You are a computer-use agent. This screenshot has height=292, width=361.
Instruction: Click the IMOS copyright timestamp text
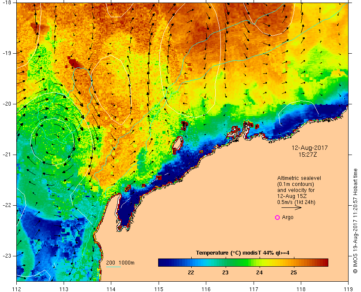355,221
